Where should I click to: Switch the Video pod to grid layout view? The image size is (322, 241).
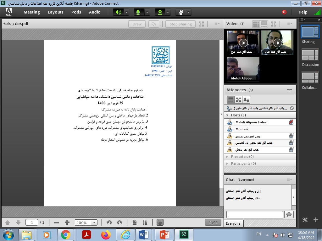tap(256, 24)
